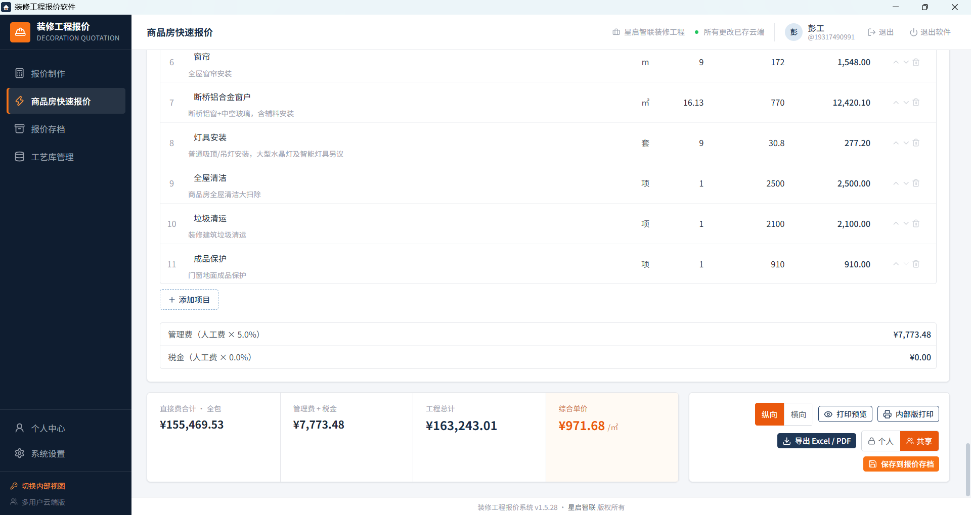Set visibility to 共享
This screenshot has height=515, width=971.
[919, 441]
